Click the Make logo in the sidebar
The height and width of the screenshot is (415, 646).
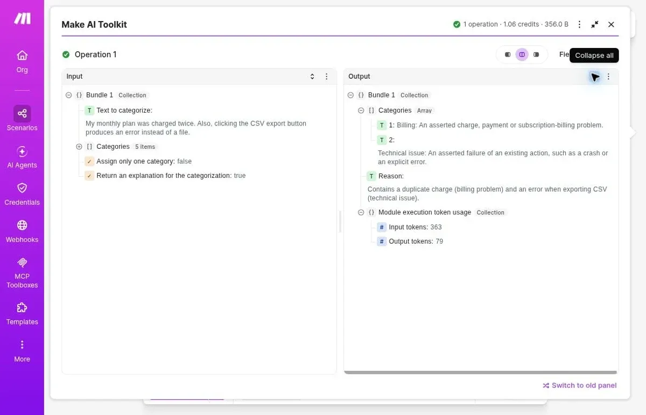pos(22,18)
